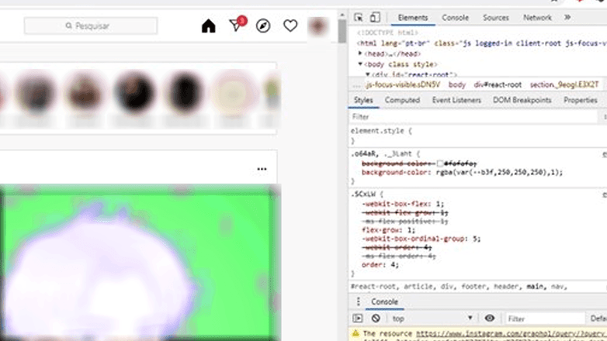Click the order: 4 declaration
Viewport: 607px width, 341px height.
click(x=380, y=265)
